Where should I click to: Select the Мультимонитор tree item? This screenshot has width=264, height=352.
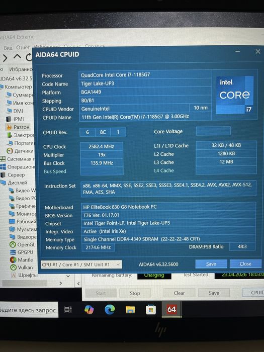click(27, 229)
